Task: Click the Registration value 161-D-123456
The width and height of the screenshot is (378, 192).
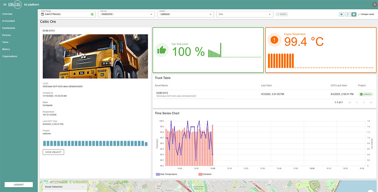Action: [50, 115]
